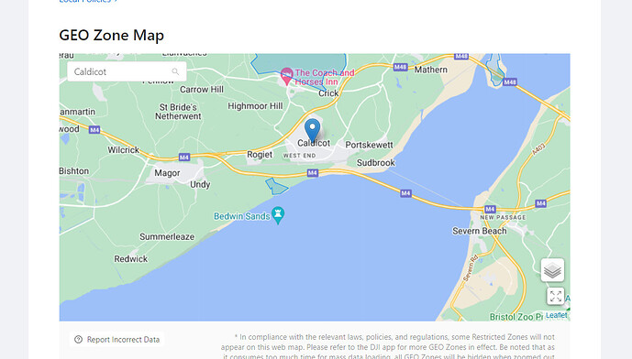Toggle fullscreen map view icon
Image resolution: width=632 pixels, height=359 pixels.
point(556,296)
